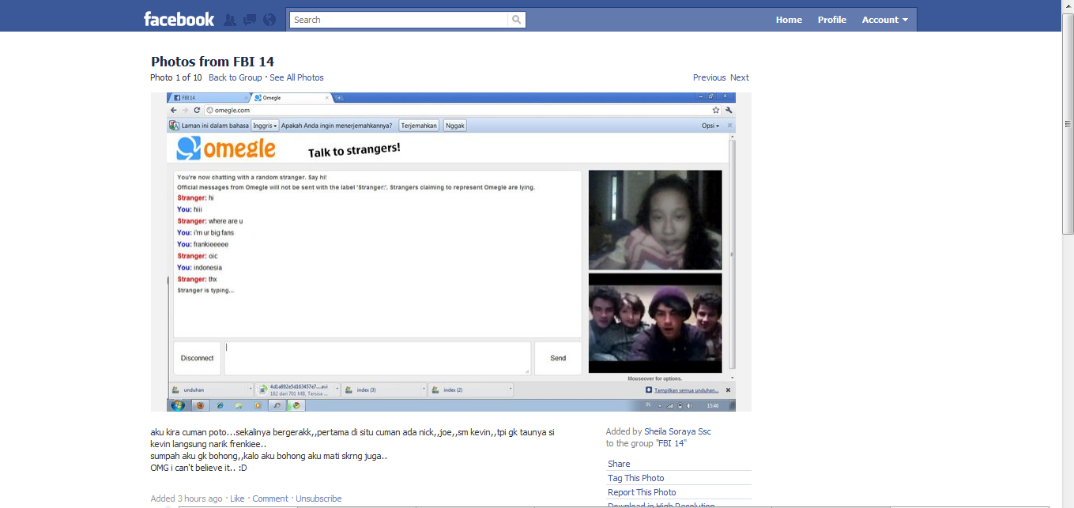Viewport: 1074px width, 508px height.
Task: Click the Unsubscribe link
Action: coord(318,499)
